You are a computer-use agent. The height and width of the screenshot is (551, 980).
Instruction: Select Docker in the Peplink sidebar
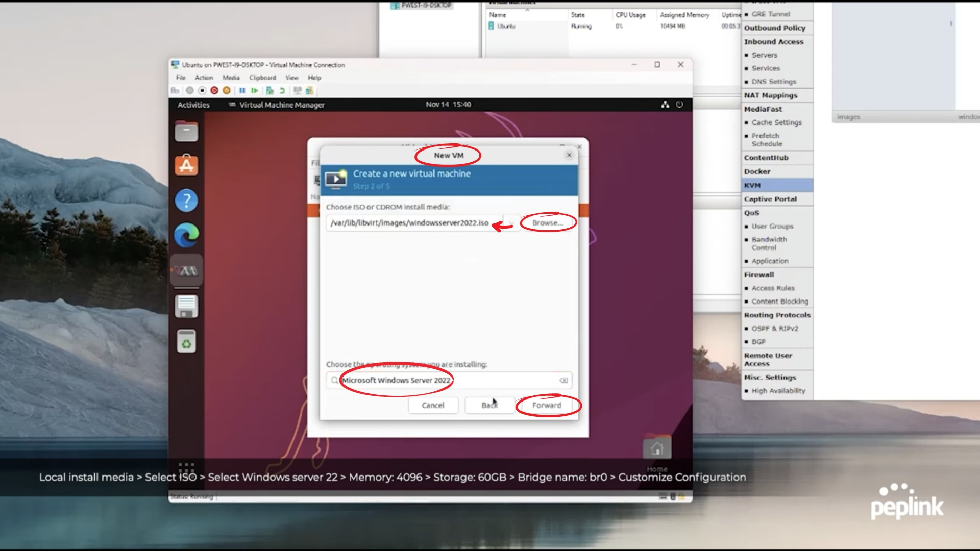tap(757, 171)
